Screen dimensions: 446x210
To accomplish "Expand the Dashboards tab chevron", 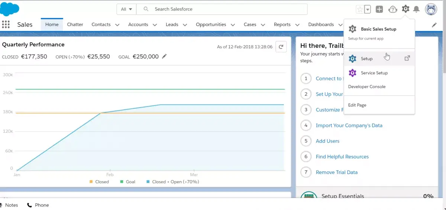I will [x=340, y=25].
